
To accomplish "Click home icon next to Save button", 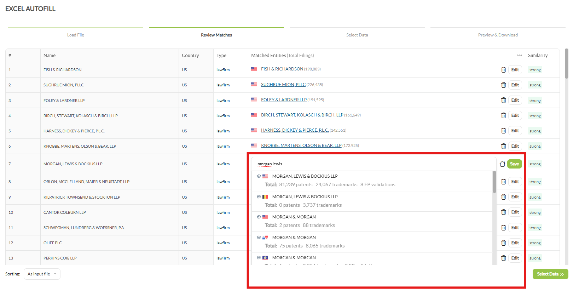I will 502,164.
